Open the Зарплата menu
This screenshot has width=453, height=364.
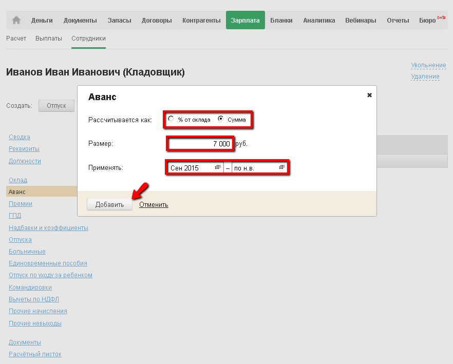246,20
